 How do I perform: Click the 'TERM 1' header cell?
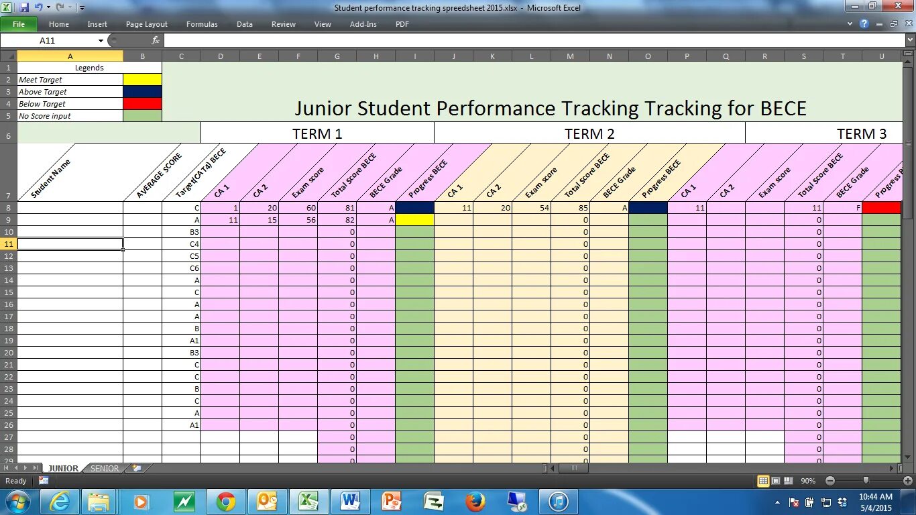coord(317,133)
